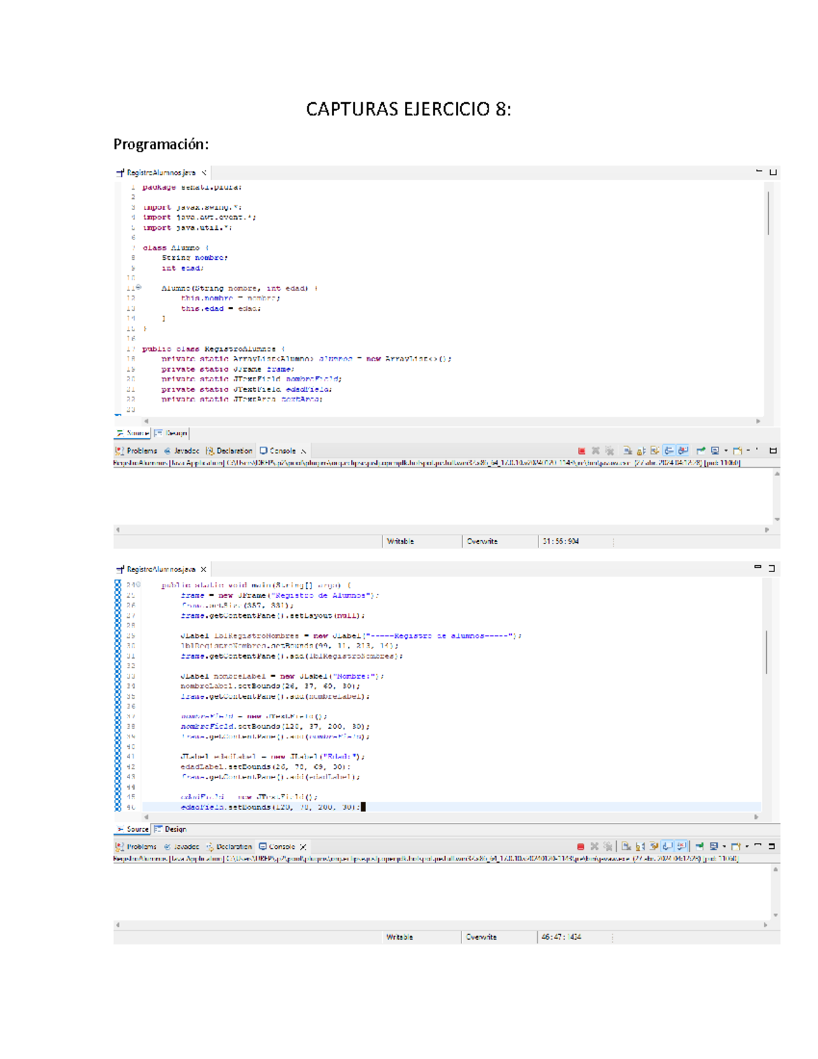Select the Scroll Lock icon in Console toolbar
The width and height of the screenshot is (818, 1059).
[640, 450]
